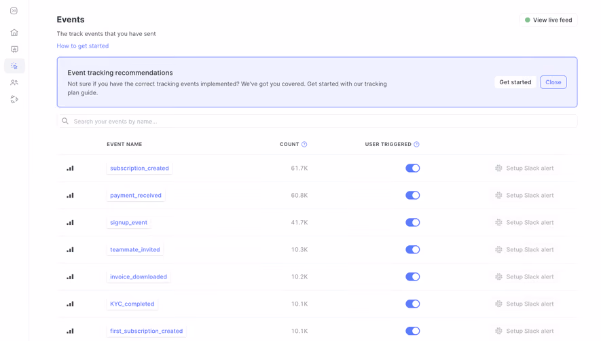
Task: Select the Events cursor-click icon in the sidebar
Action: click(x=14, y=66)
